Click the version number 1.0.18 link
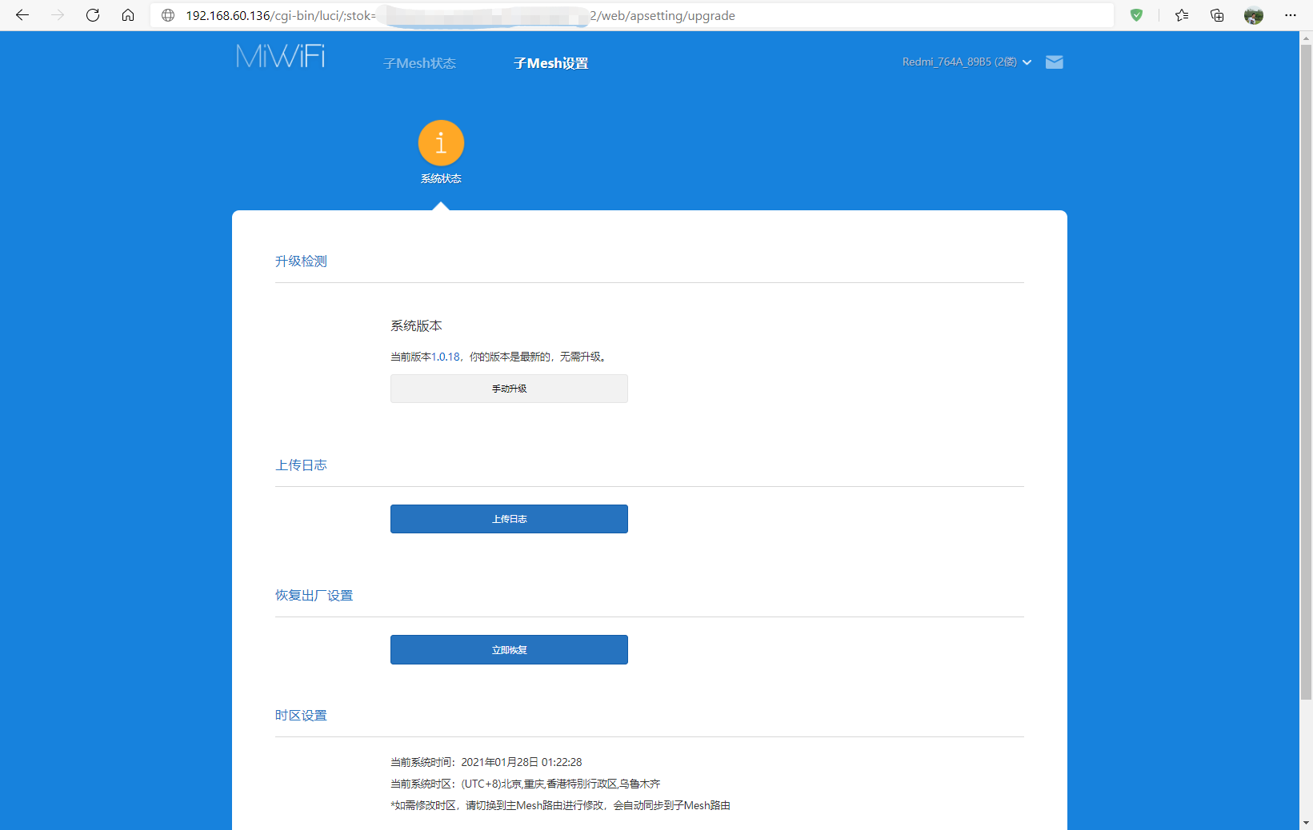 point(445,357)
